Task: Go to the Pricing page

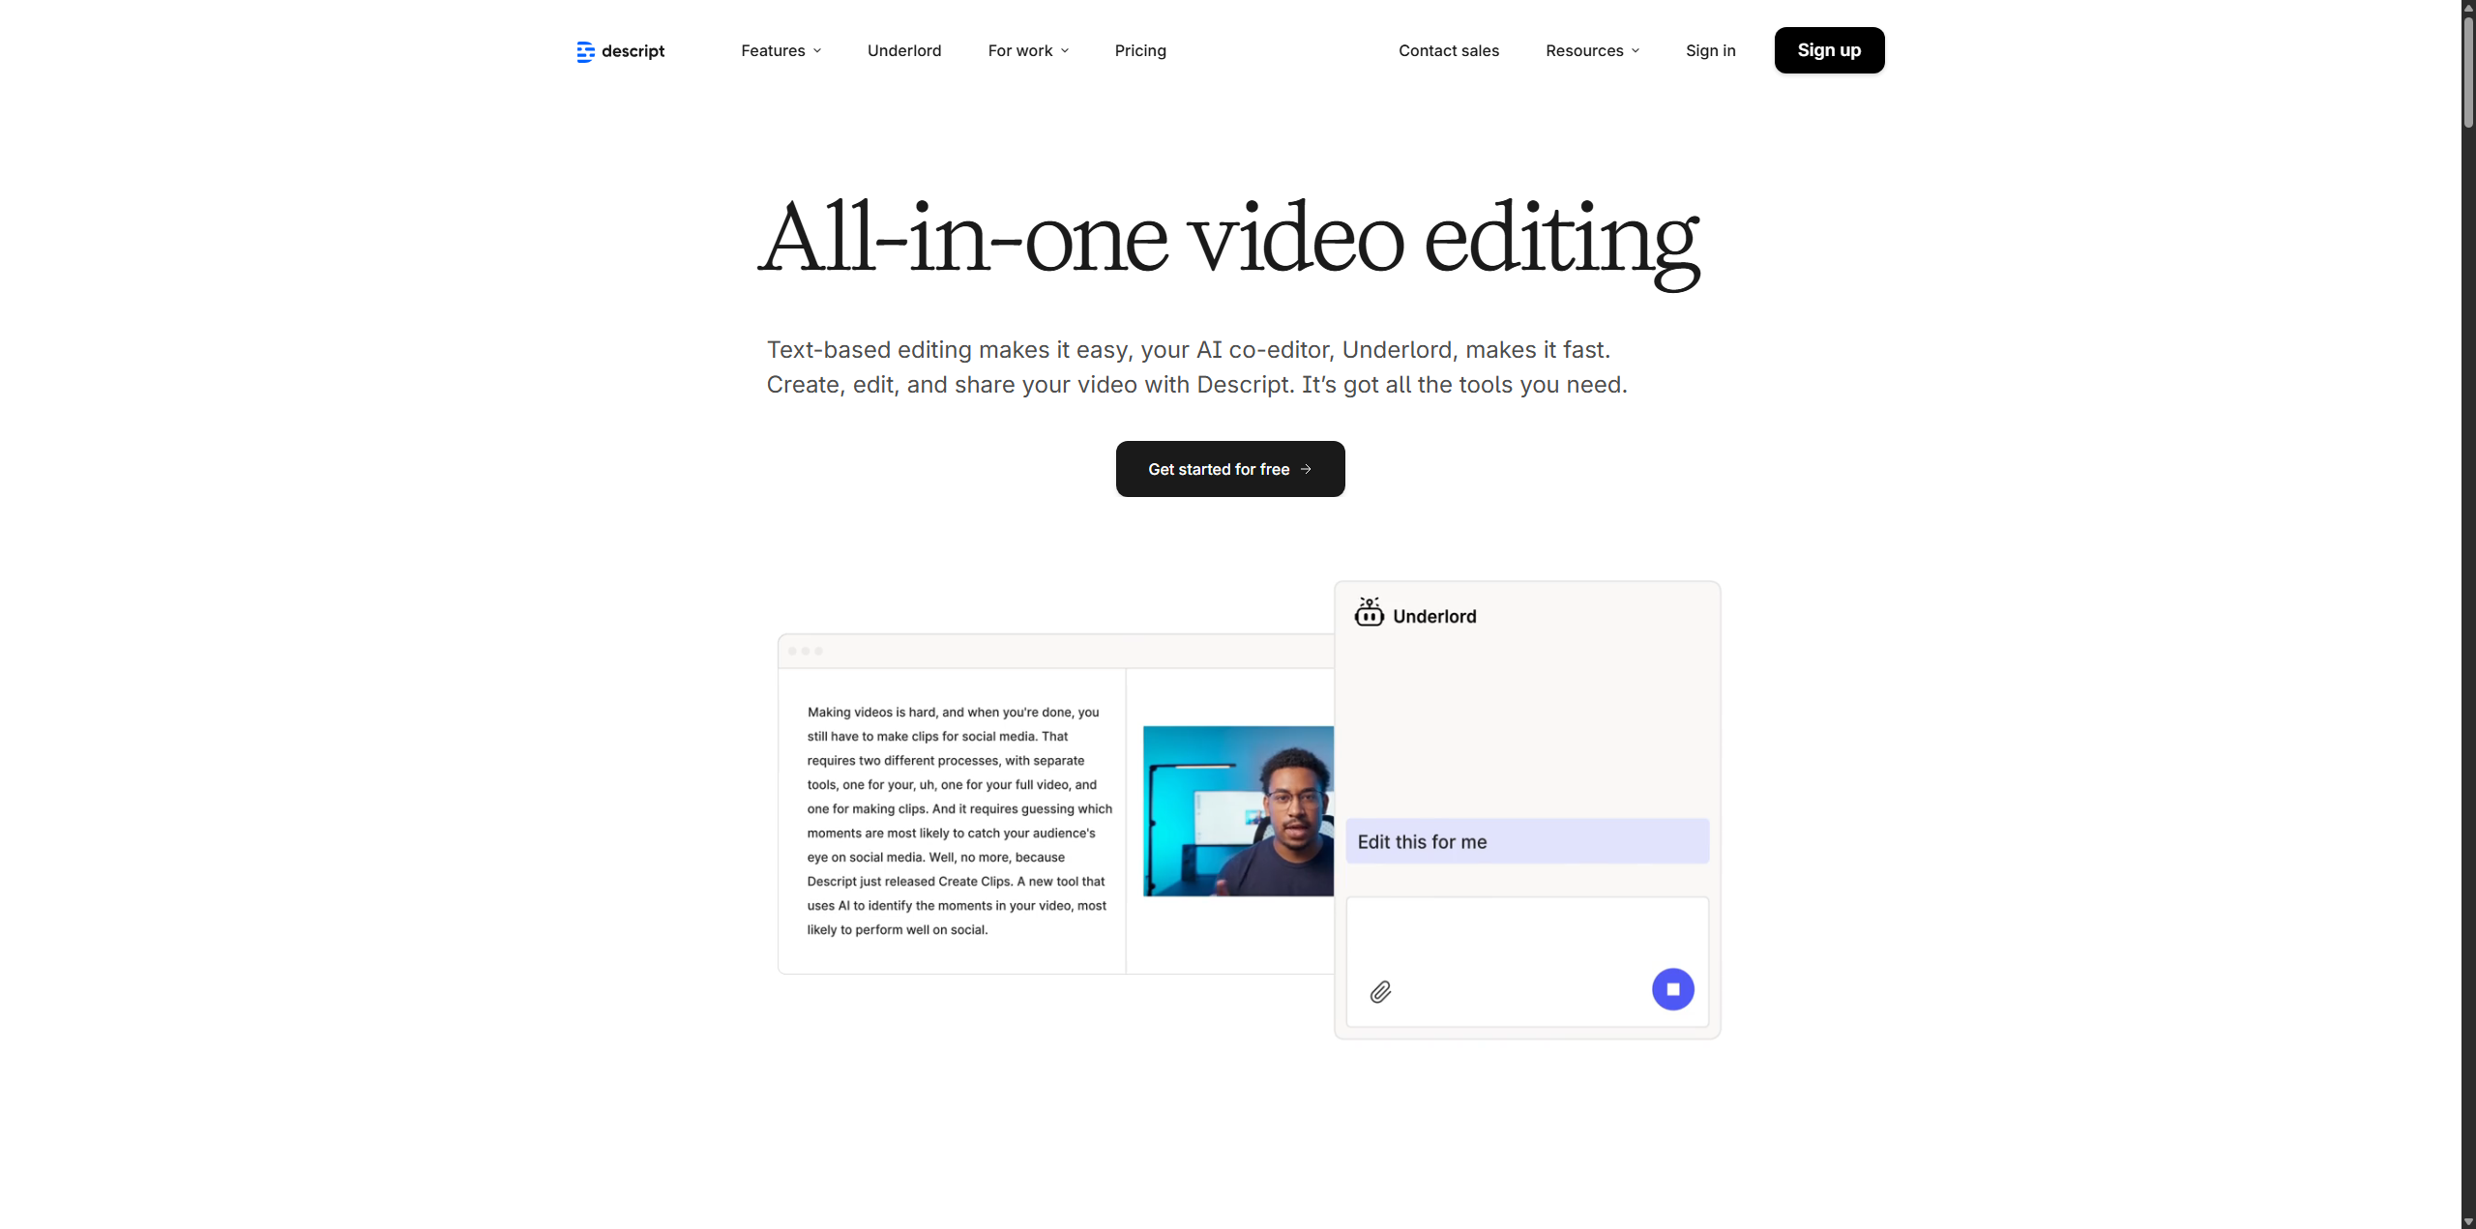Action: [1139, 51]
